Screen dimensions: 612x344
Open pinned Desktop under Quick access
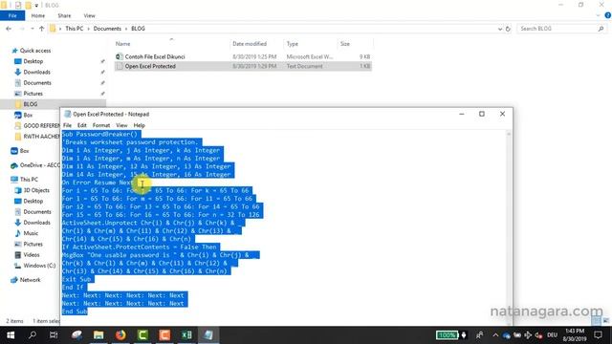[x=33, y=61]
